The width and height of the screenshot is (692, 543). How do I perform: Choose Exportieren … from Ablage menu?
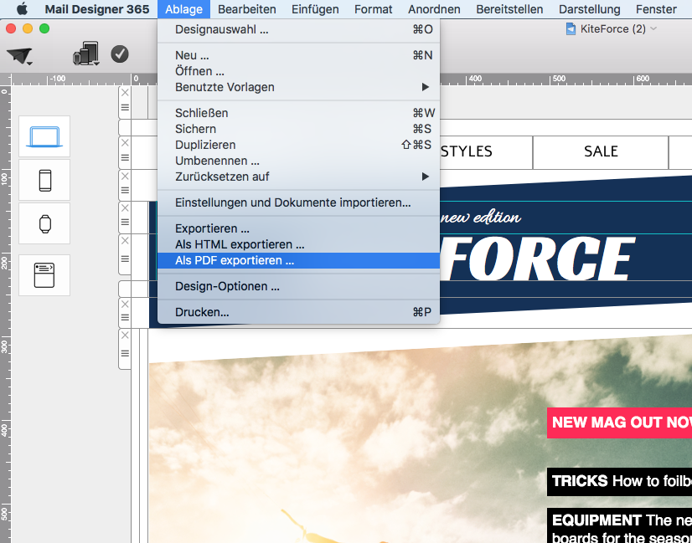coord(299,228)
